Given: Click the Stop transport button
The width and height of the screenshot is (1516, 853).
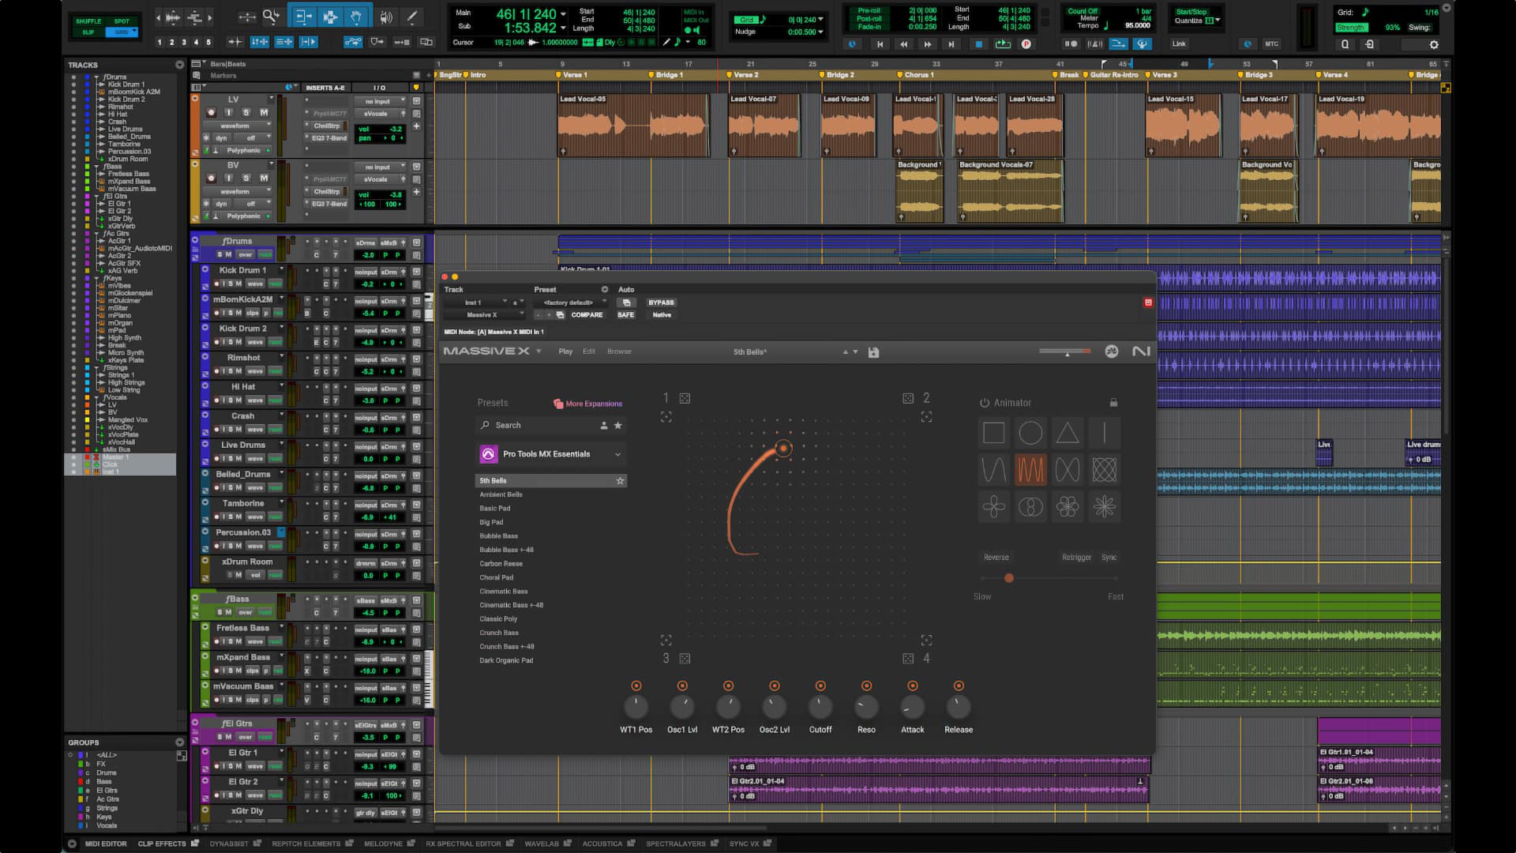Looking at the screenshot, I should tap(978, 44).
